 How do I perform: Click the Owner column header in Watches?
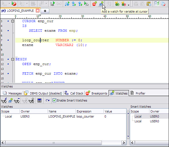coord(34,111)
